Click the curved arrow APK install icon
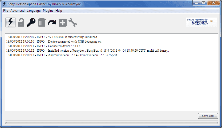 click(52, 23)
